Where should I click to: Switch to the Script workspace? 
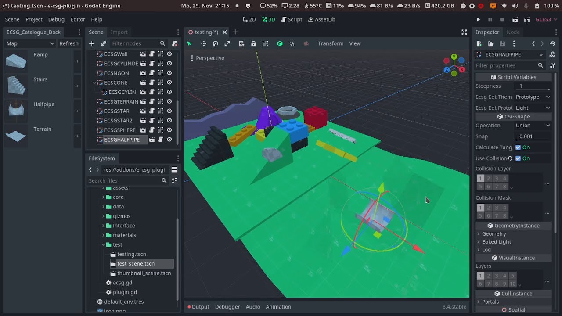click(x=292, y=19)
